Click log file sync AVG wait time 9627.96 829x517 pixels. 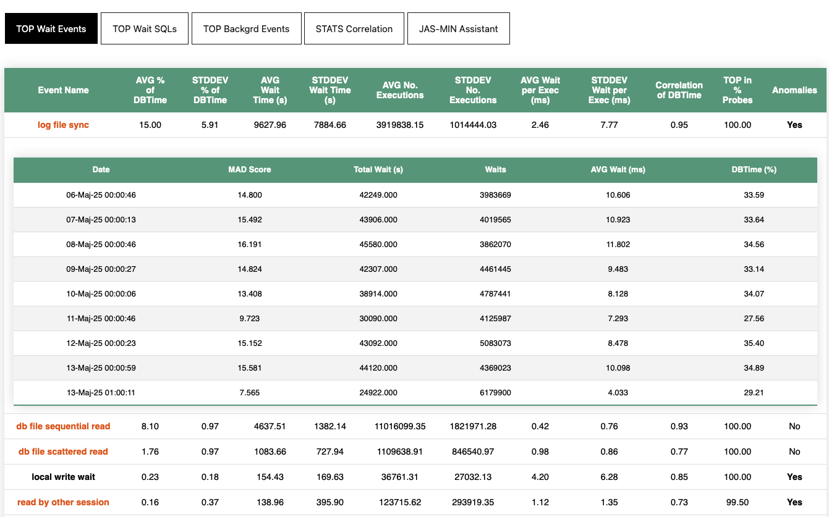tap(270, 125)
